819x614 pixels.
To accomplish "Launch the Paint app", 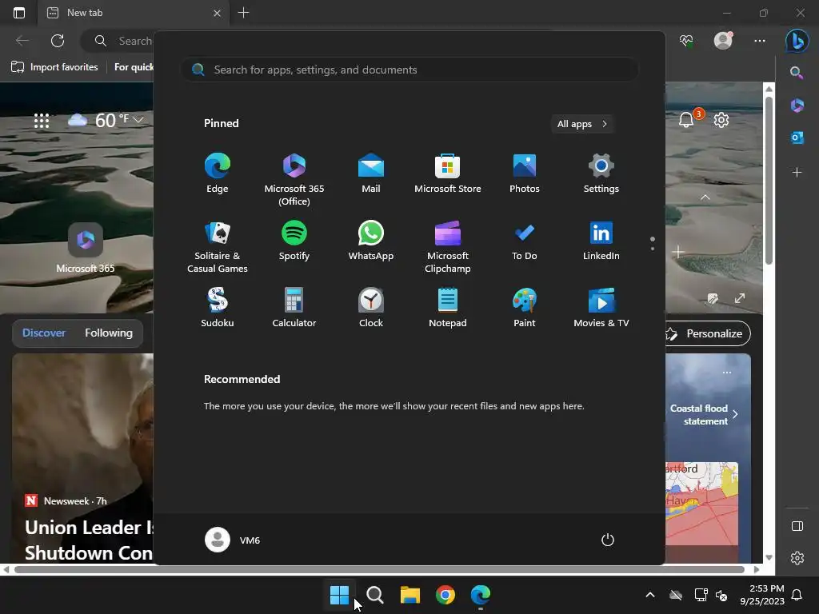I will point(525,308).
